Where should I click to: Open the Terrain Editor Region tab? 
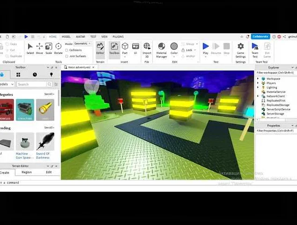coord(27,172)
